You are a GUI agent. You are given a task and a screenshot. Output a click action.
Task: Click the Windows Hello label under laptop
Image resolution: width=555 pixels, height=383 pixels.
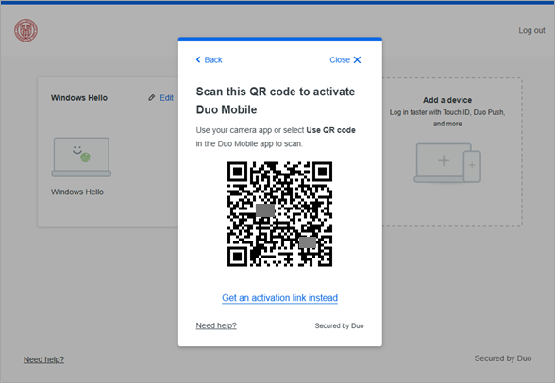click(77, 191)
